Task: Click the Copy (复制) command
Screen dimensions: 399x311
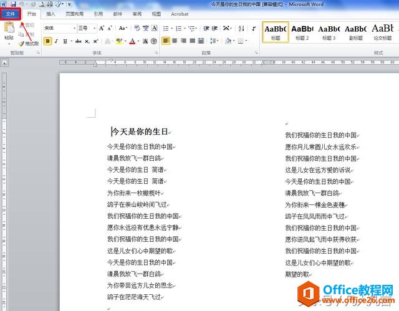Action: 26,34
